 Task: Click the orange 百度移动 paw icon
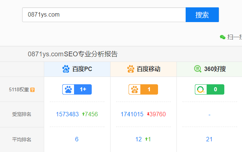(x=131, y=69)
